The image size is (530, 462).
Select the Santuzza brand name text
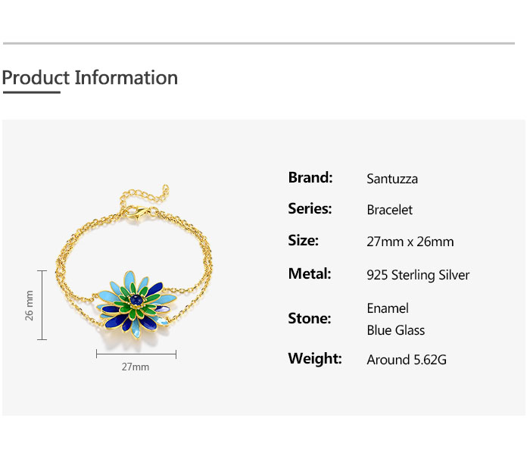click(x=392, y=179)
